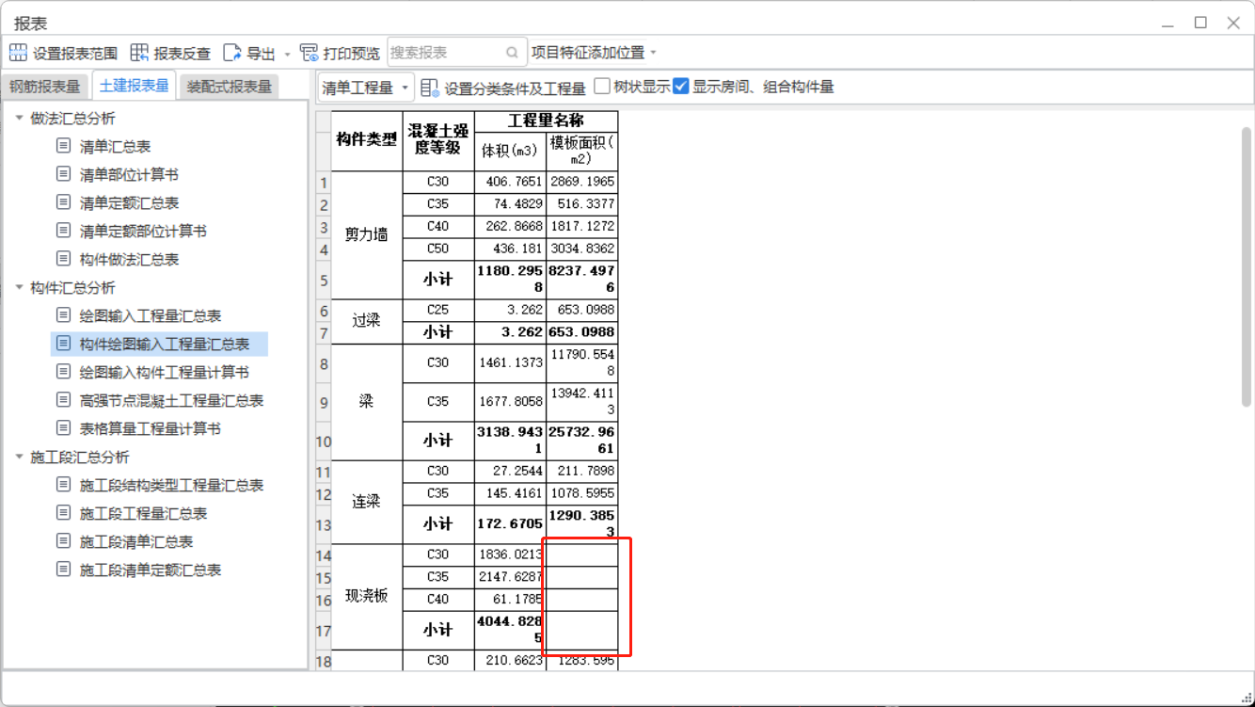Click the document icon beside 清单定额汇总表
The image size is (1255, 707).
[63, 202]
